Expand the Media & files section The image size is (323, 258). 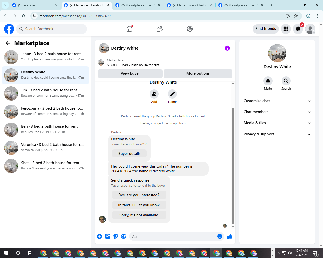[277, 123]
